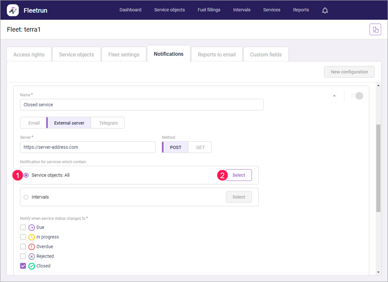Click the In progress clock icon
Image resolution: width=388 pixels, height=282 pixels.
[x=31, y=237]
